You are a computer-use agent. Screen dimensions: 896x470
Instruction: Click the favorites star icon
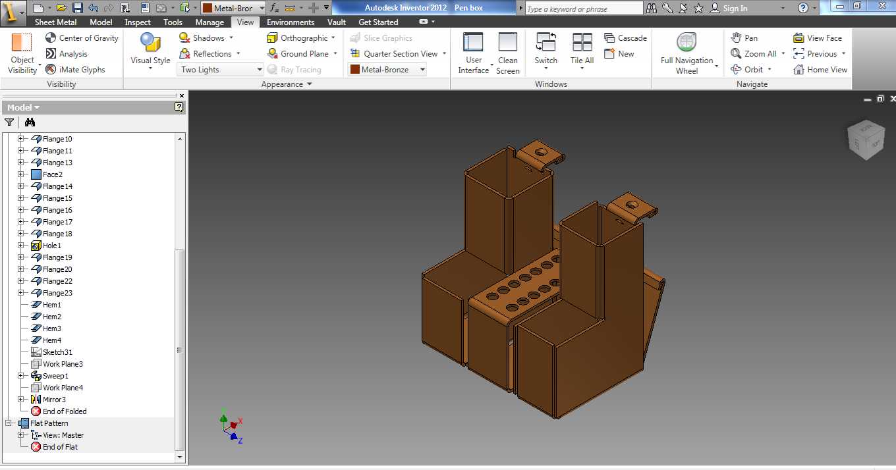tap(699, 9)
